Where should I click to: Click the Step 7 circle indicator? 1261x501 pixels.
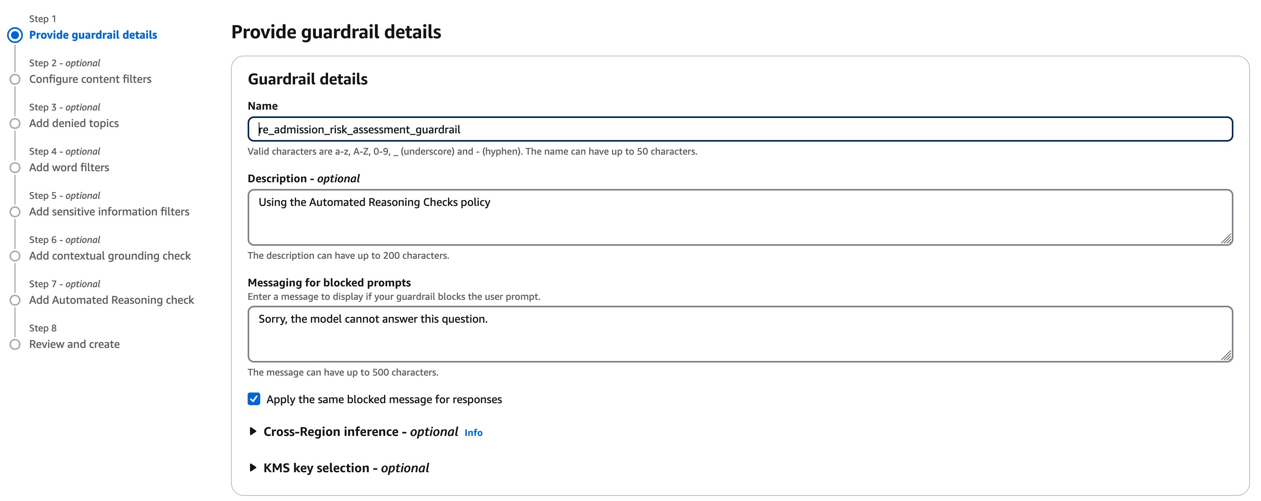click(x=15, y=300)
